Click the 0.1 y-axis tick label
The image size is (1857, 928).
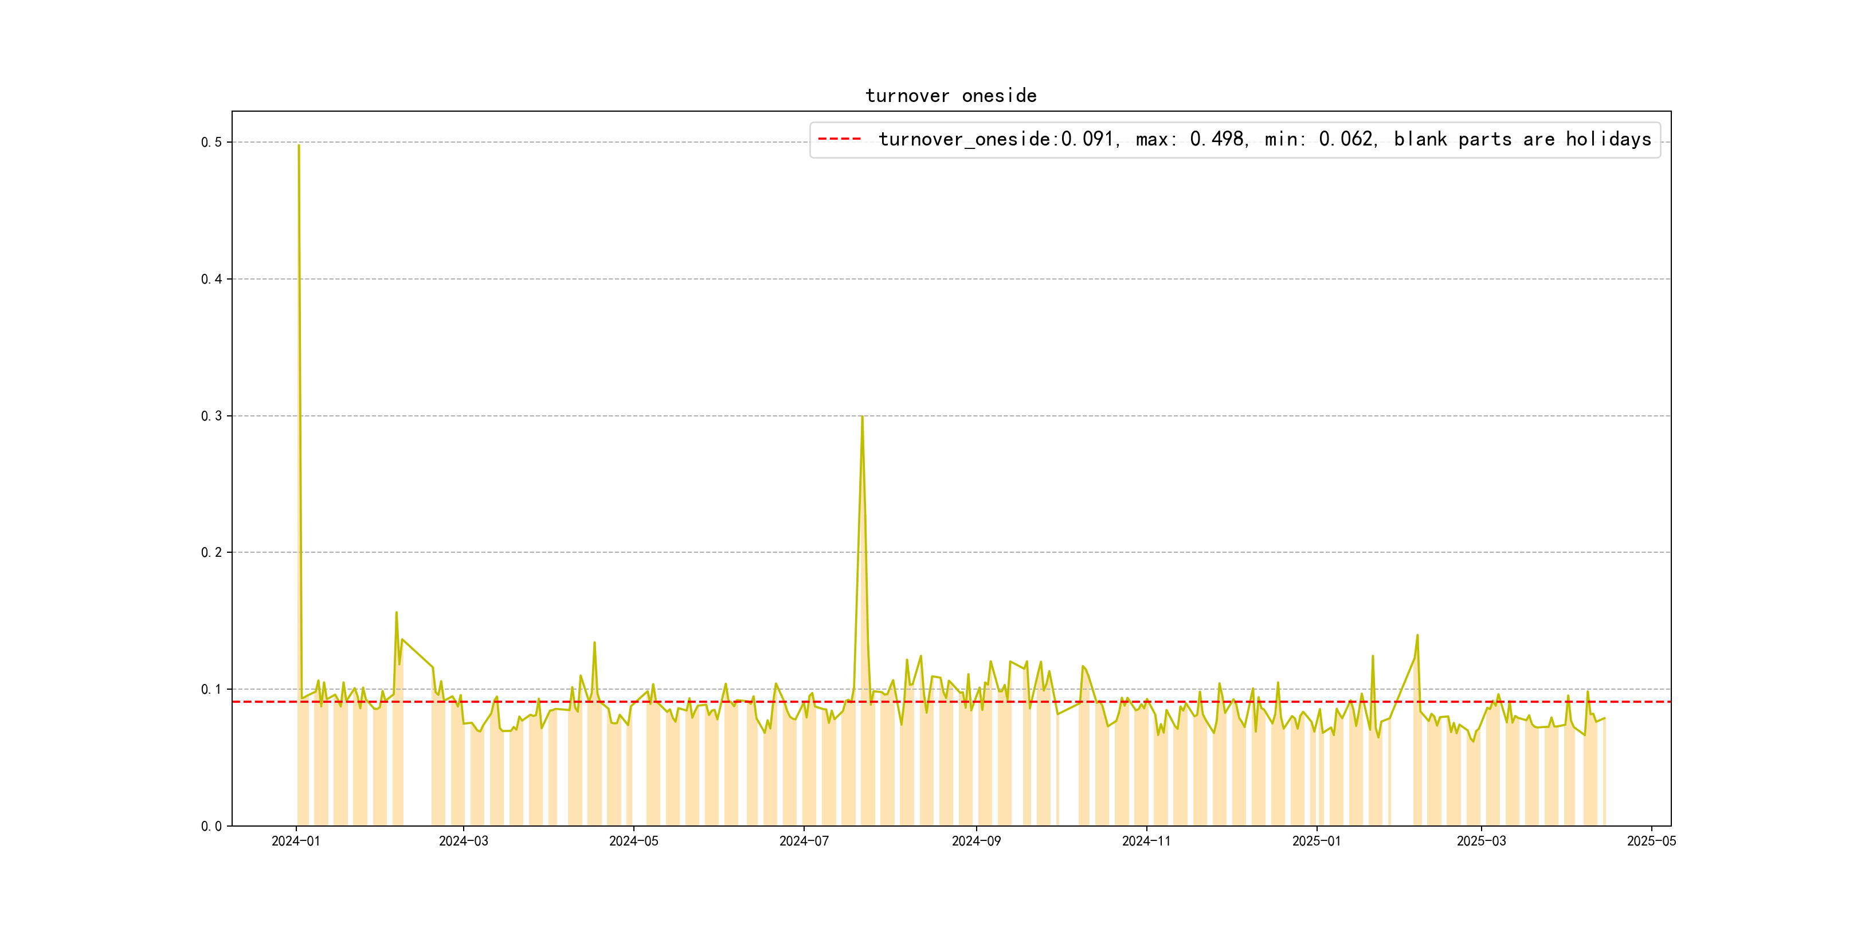coord(211,690)
